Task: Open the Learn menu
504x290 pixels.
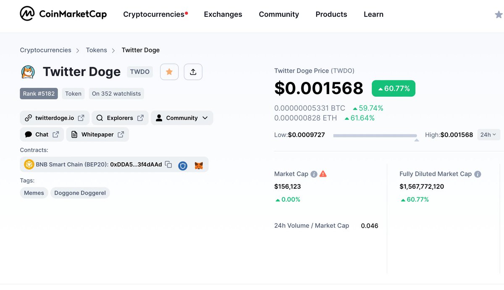Action: pyautogui.click(x=373, y=14)
